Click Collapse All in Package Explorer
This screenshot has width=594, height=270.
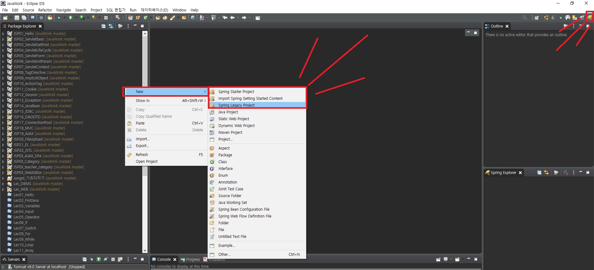coord(103,26)
